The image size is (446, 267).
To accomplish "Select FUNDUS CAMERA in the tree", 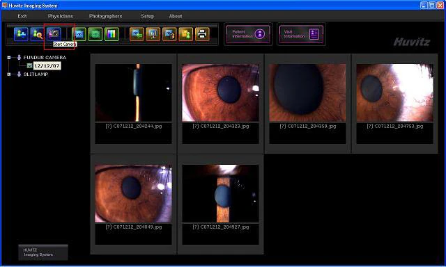I will tap(45, 57).
